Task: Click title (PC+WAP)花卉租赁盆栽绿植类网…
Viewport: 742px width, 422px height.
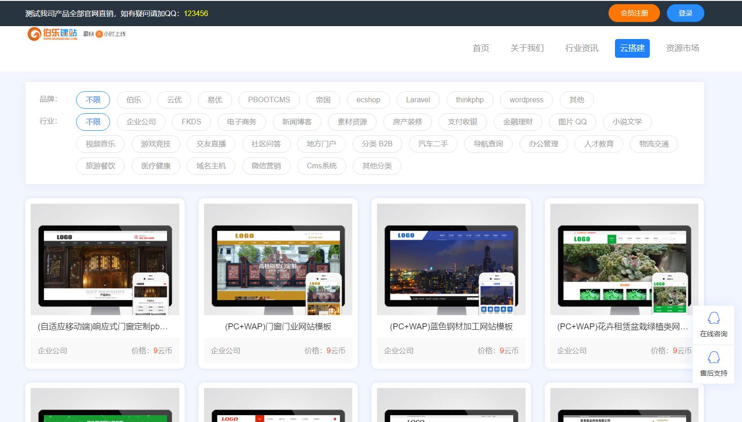Action: click(x=622, y=327)
